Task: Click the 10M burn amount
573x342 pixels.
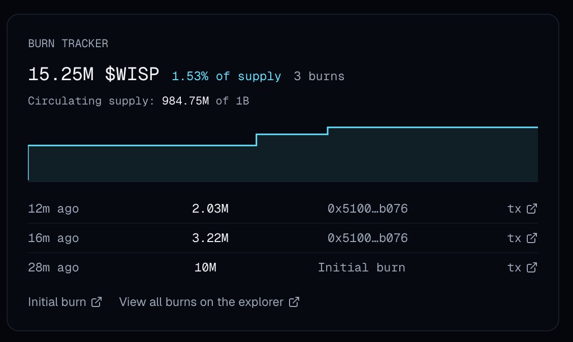Action: pyautogui.click(x=205, y=267)
